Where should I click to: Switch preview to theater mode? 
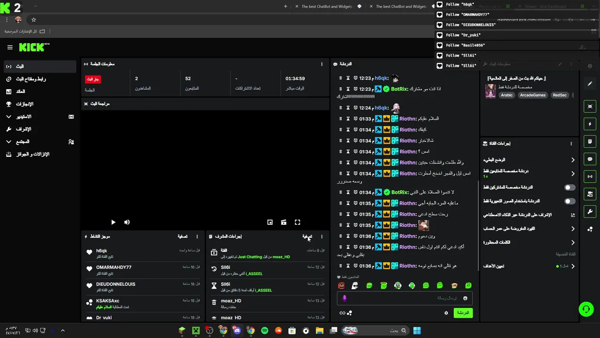(x=284, y=222)
